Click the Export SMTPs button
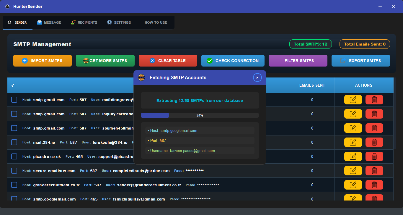The height and width of the screenshot is (215, 403). 360,61
